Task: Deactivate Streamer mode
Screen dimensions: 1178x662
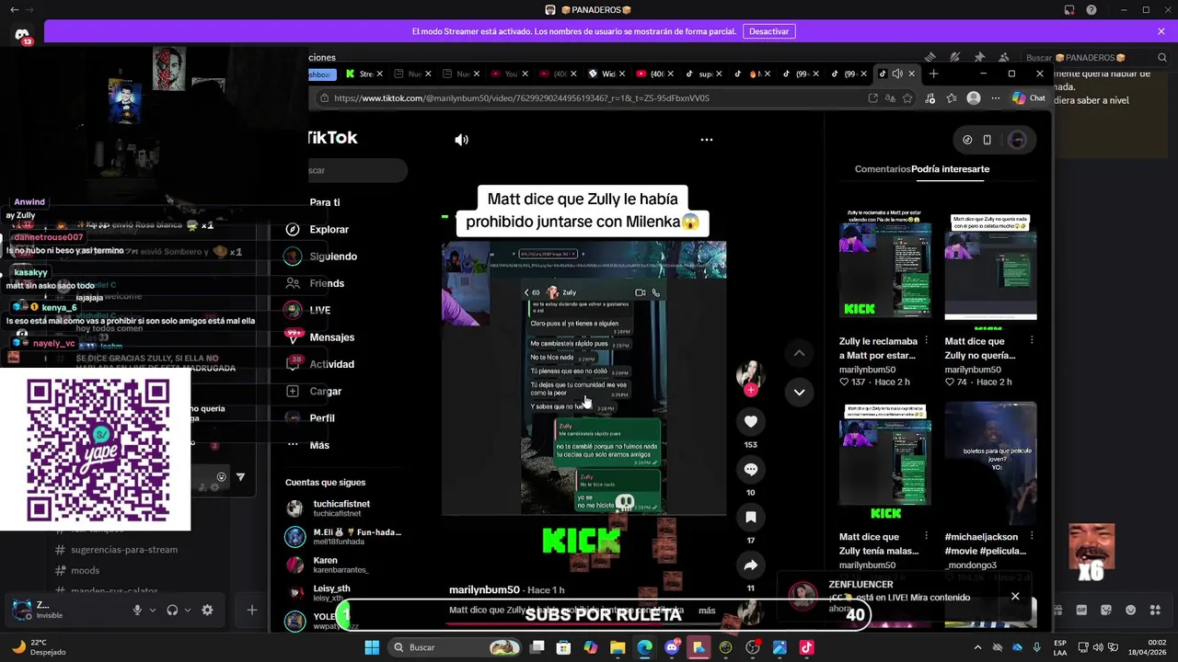Action: coord(768,31)
